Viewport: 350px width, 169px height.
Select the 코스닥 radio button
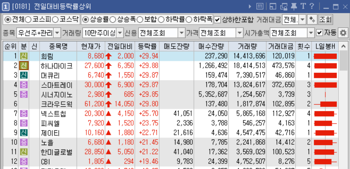click(x=55, y=20)
